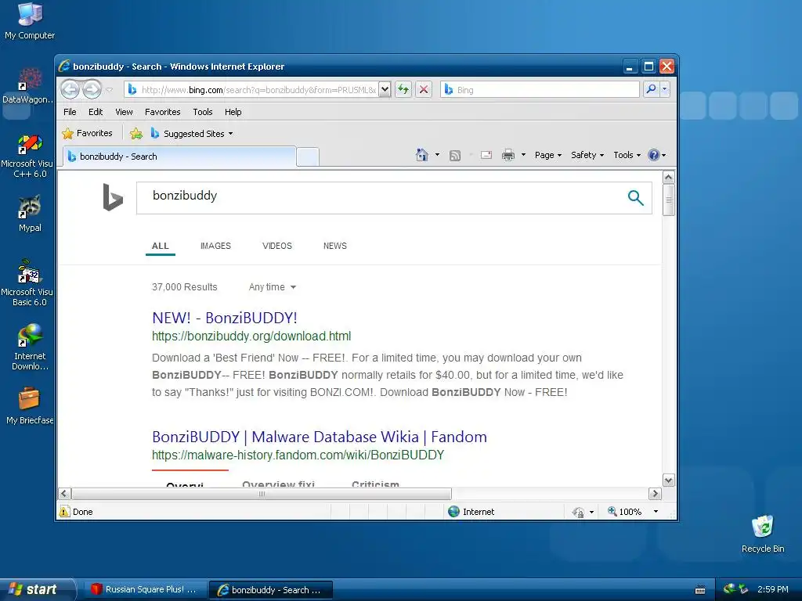Click the bonzibuddy - Search taskbar button
802x601 pixels.
coord(271,590)
